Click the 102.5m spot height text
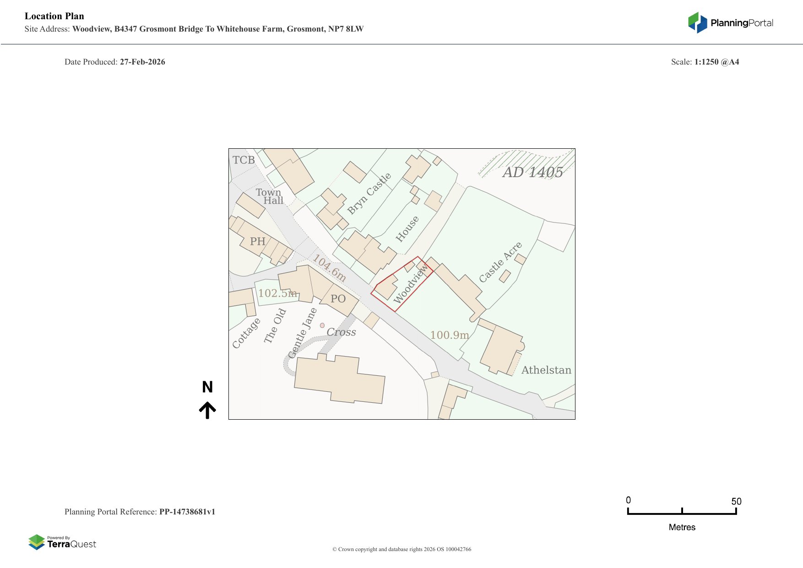The height and width of the screenshot is (568, 803). click(277, 293)
